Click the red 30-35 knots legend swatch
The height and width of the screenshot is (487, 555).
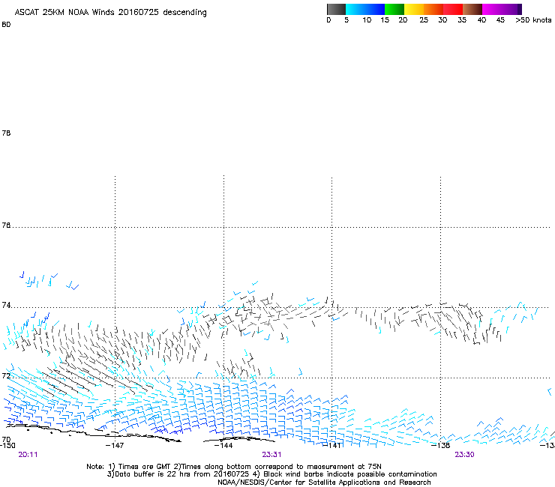click(453, 9)
